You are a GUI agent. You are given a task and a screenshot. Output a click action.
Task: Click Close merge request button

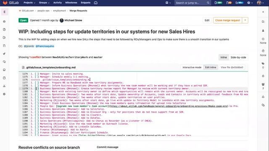[x=227, y=20]
